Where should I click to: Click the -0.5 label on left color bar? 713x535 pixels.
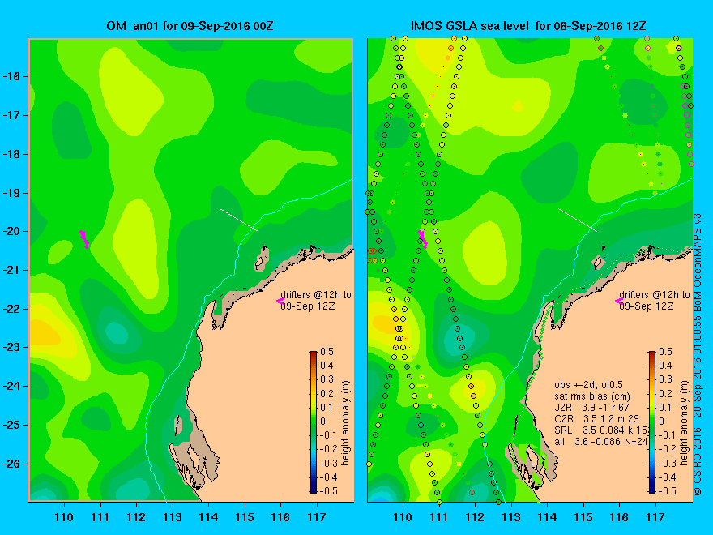329,491
